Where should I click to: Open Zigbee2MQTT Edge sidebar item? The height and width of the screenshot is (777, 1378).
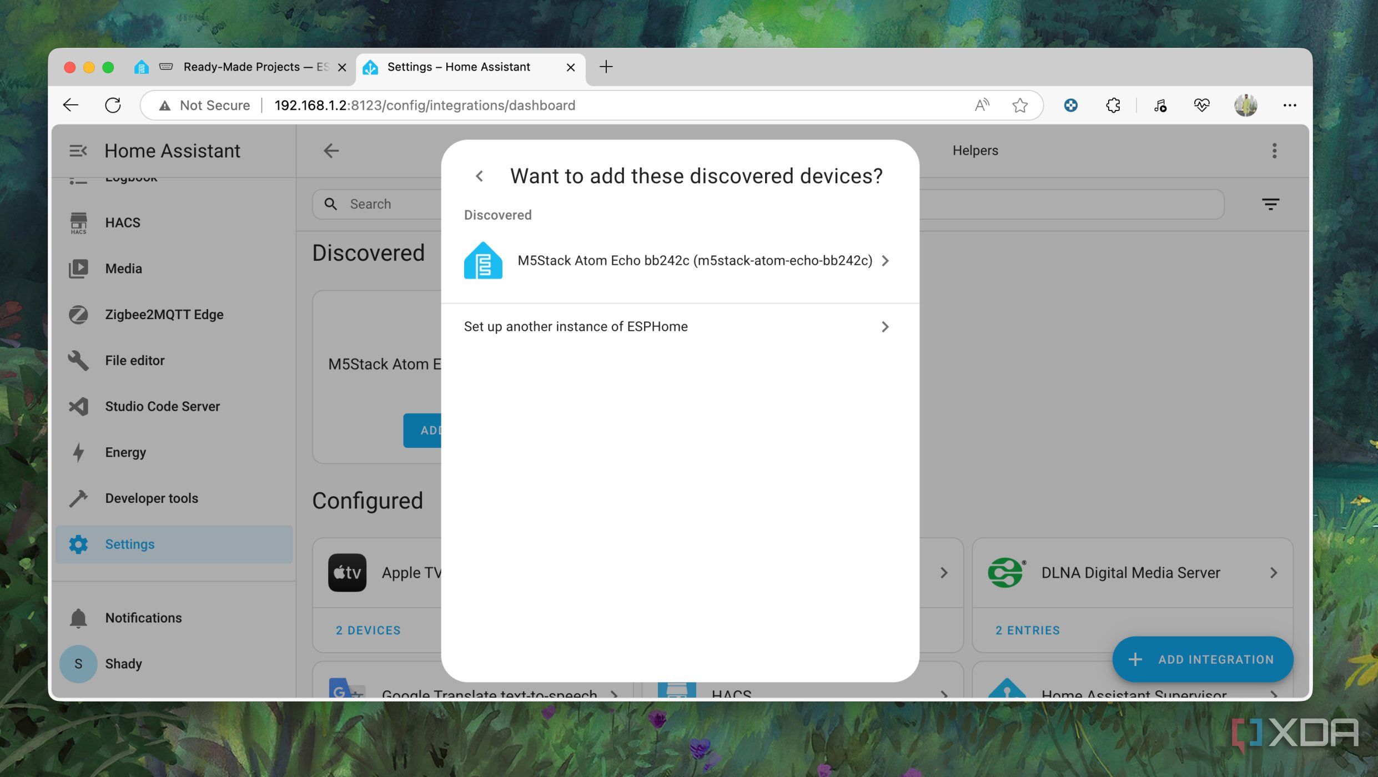pyautogui.click(x=174, y=315)
